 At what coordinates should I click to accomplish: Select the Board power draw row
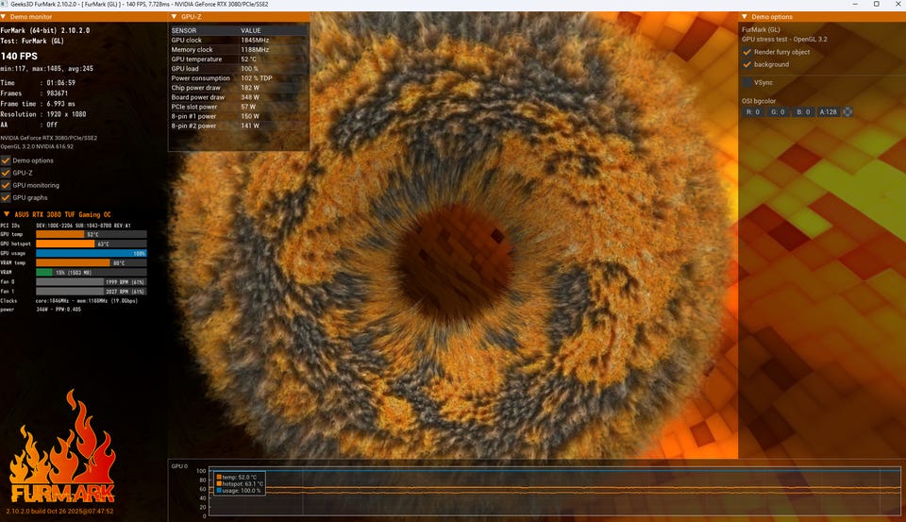[239, 97]
